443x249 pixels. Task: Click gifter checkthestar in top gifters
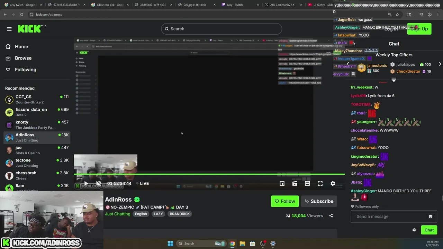click(x=408, y=71)
